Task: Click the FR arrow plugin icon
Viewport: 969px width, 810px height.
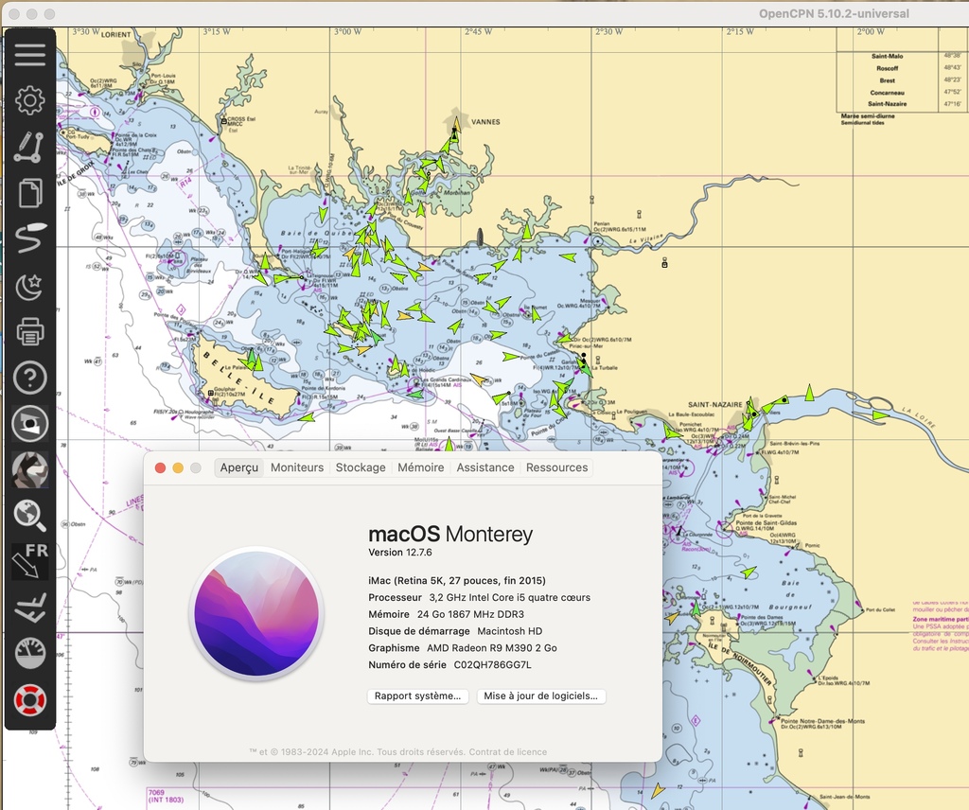Action: [30, 561]
